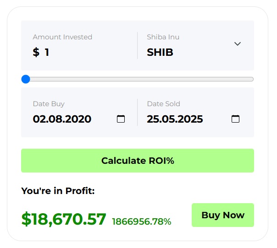This screenshot has width=277, height=248.
Task: Click the "Shiba Inu" coin name label
Action: [x=162, y=37]
